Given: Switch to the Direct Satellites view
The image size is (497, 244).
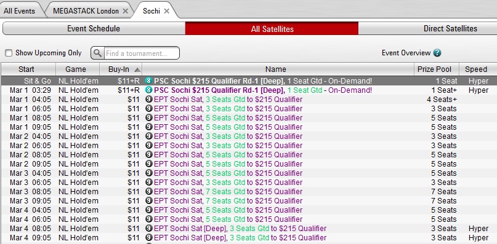Looking at the screenshot, I should point(428,28).
